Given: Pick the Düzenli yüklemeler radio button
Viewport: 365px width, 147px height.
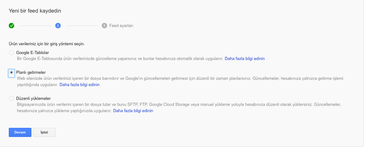Looking at the screenshot, I should pyautogui.click(x=11, y=99).
